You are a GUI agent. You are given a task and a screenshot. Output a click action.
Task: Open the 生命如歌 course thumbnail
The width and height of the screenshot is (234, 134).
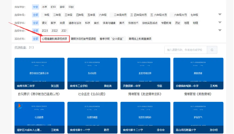tap(92, 74)
